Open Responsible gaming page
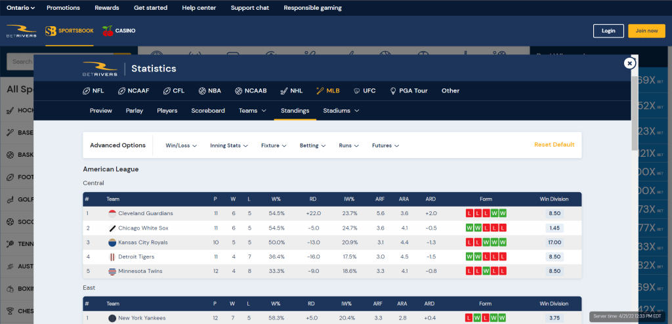This screenshot has width=672, height=324. [313, 8]
